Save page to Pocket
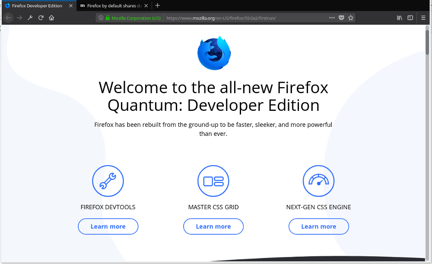Viewport: 432px width, 264px height. point(341,18)
